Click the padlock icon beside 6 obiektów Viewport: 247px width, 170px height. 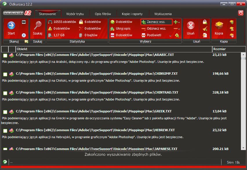click(81, 22)
